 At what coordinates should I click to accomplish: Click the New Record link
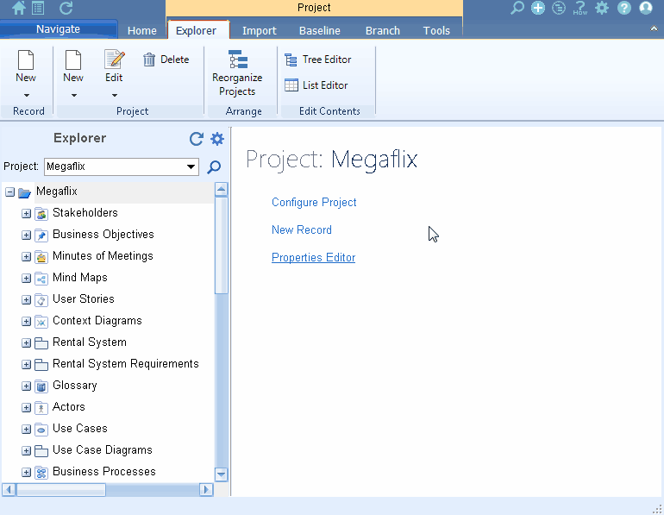click(302, 230)
